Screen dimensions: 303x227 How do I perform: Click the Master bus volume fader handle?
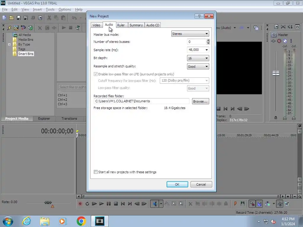coord(276,73)
